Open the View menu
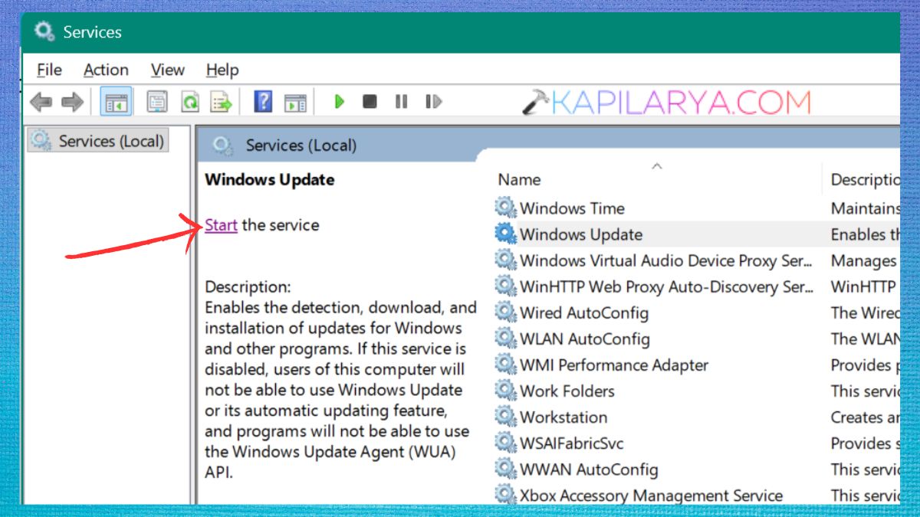The width and height of the screenshot is (920, 517). (x=167, y=70)
